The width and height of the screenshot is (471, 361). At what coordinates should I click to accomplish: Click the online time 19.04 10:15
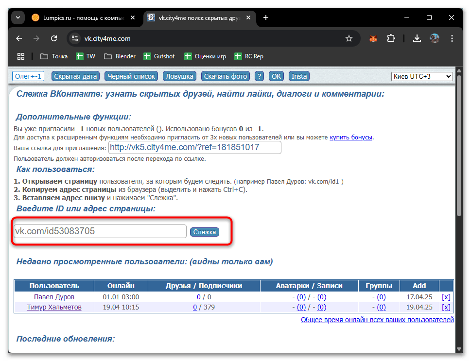click(121, 307)
